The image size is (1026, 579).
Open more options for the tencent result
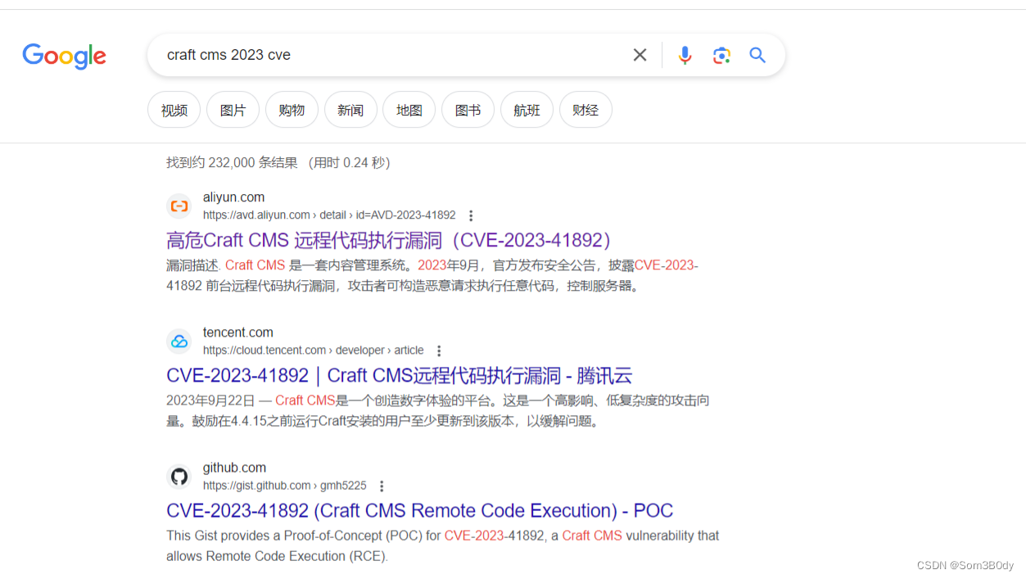(x=439, y=351)
